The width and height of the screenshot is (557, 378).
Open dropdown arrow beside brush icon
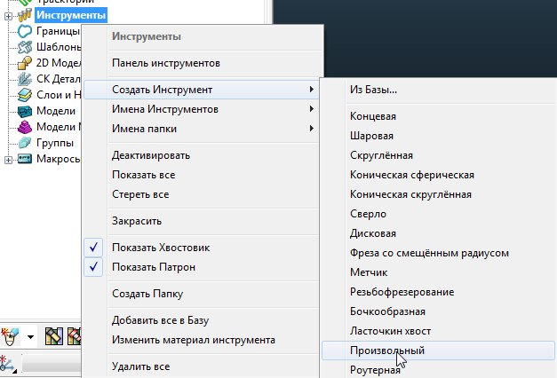30,337
